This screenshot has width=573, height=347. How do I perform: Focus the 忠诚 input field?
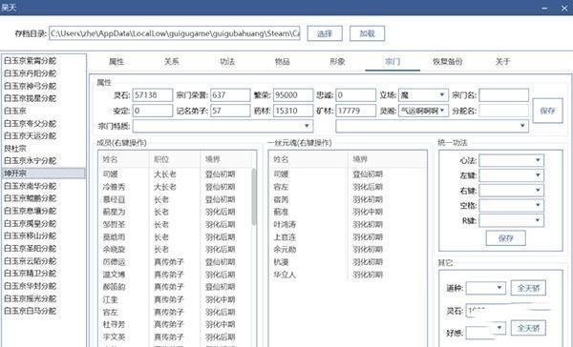[x=355, y=95]
